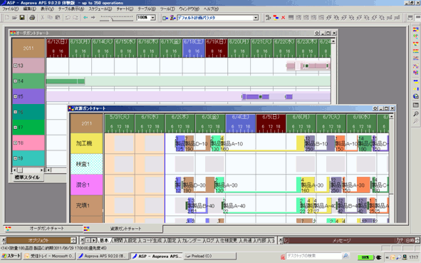Click the Windows スタート button
This screenshot has width=421, height=263.
[x=11, y=256]
